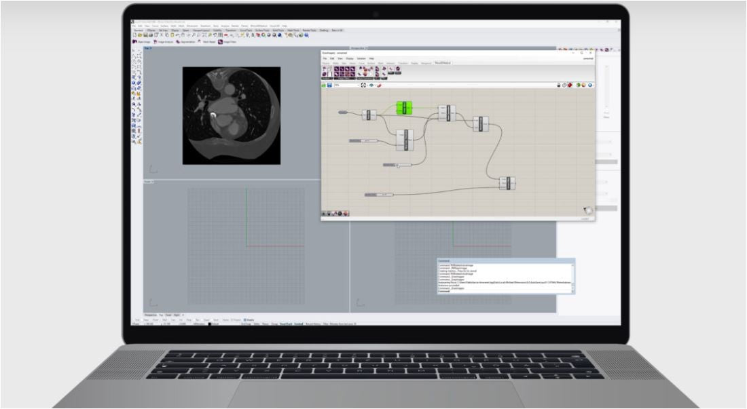Open the Segmentation tool
Viewport: 747px width, 409px height.
[x=185, y=42]
